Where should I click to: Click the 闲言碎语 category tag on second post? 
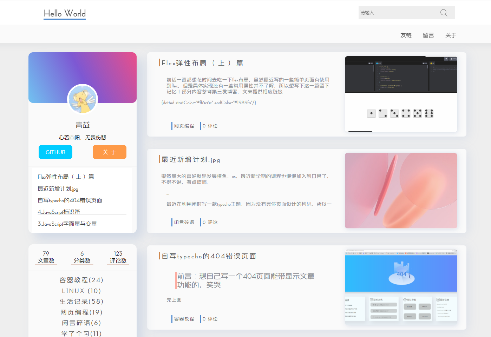click(x=184, y=223)
